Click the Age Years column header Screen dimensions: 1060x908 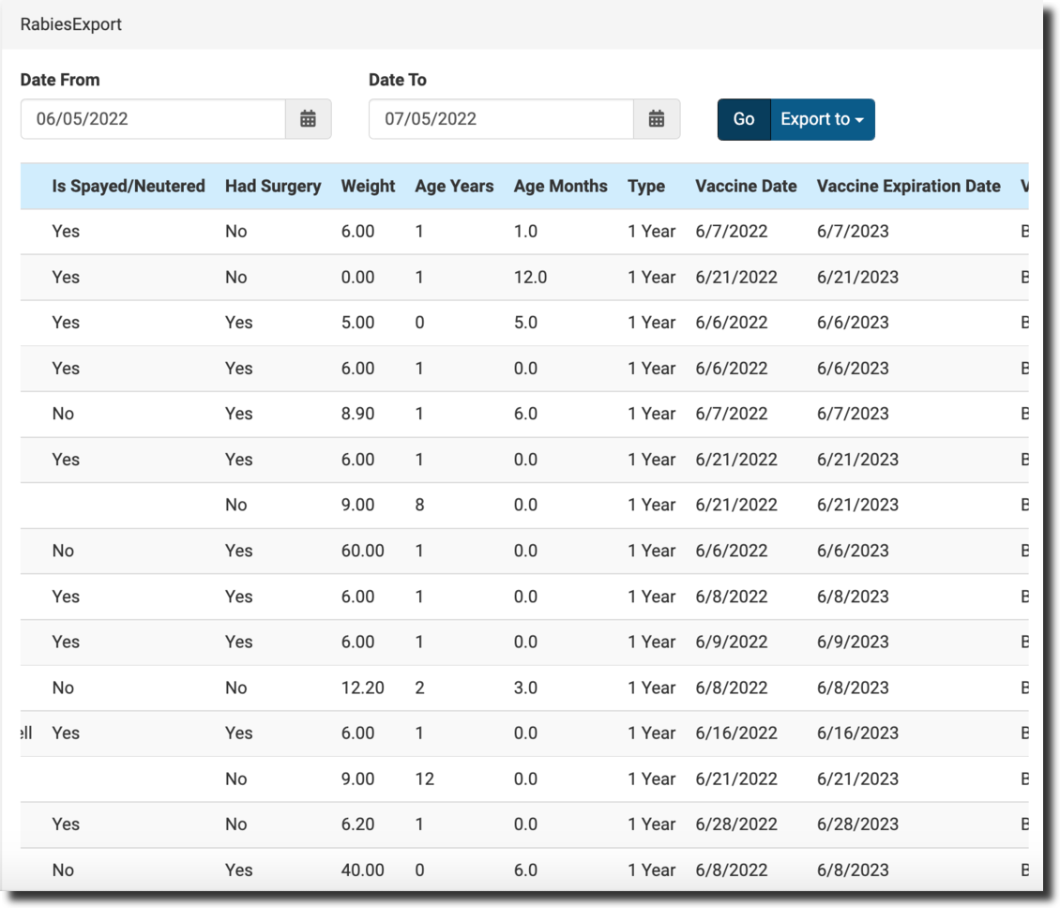pyautogui.click(x=454, y=186)
